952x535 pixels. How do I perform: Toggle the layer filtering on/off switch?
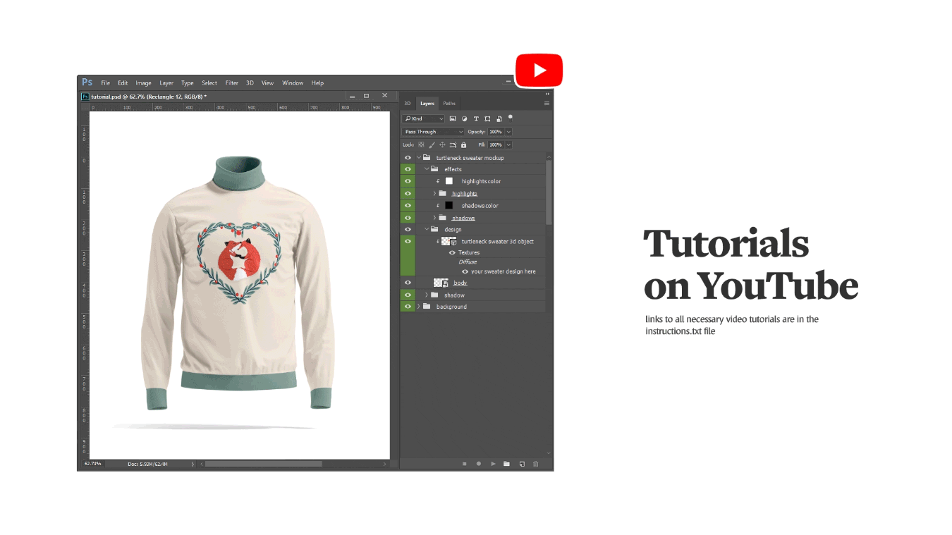[511, 118]
